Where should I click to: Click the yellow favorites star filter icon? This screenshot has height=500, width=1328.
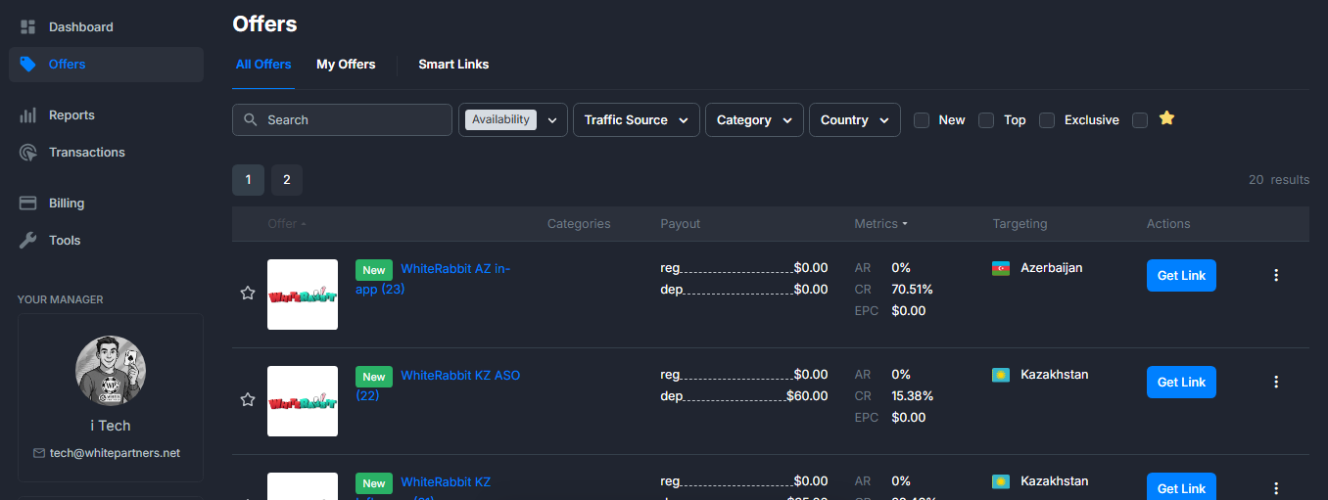pyautogui.click(x=1166, y=118)
